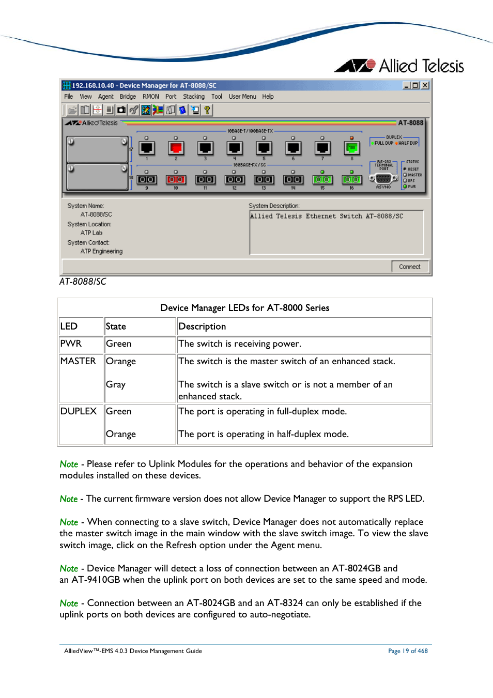Open the Help menu
Screen dimensions: 493x698
click(268, 97)
